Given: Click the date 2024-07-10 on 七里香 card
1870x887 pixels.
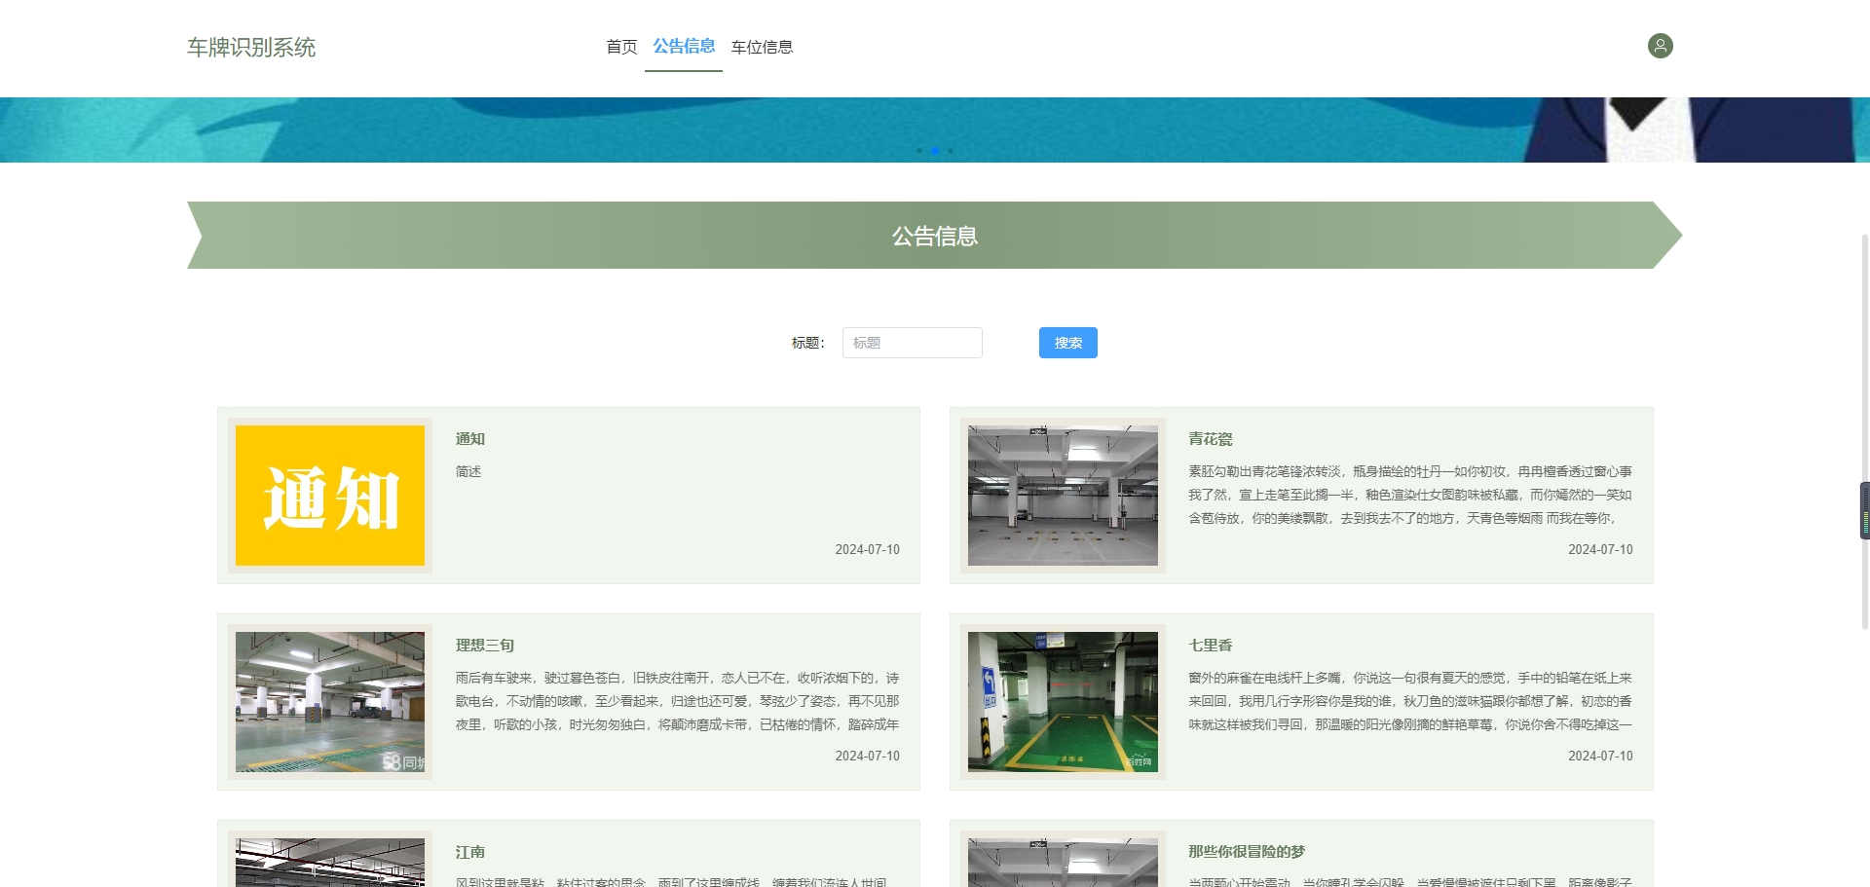Looking at the screenshot, I should point(1600,756).
